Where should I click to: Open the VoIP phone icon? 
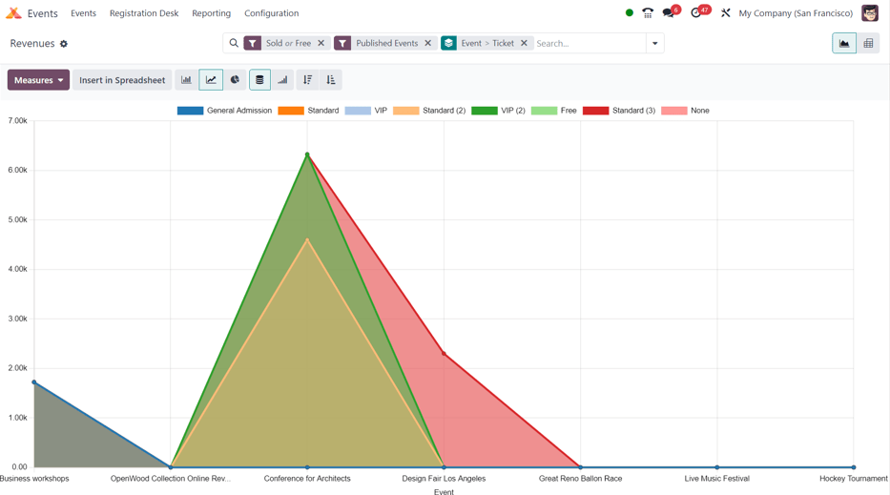click(648, 13)
